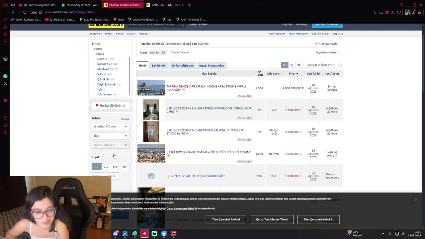Click 'Tüm Çerezleri Reddet' button

(x=226, y=219)
